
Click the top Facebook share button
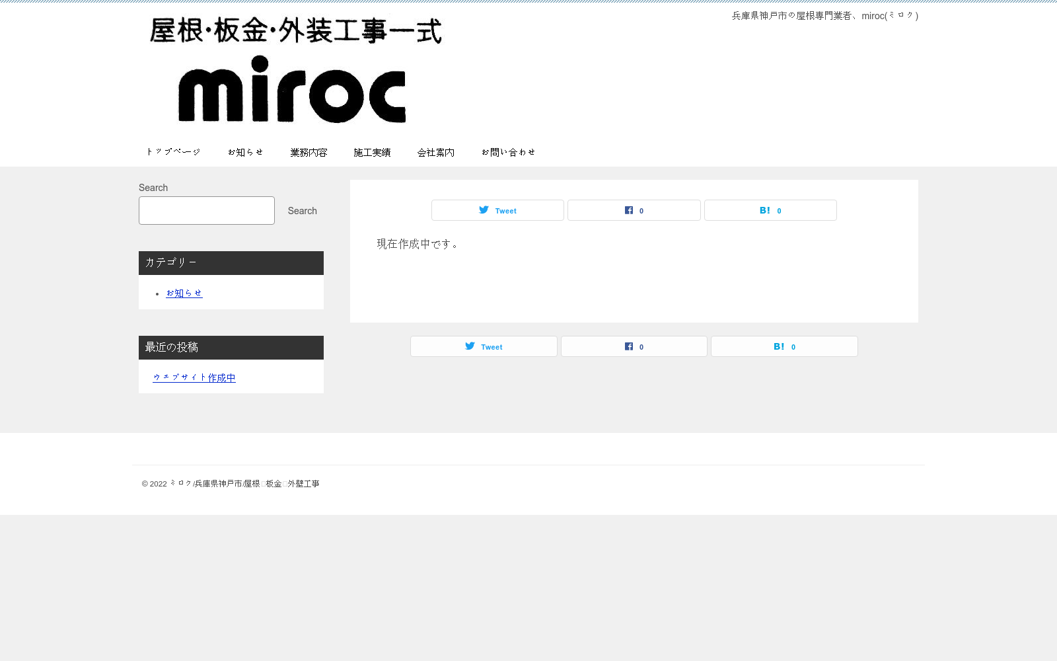pos(634,210)
